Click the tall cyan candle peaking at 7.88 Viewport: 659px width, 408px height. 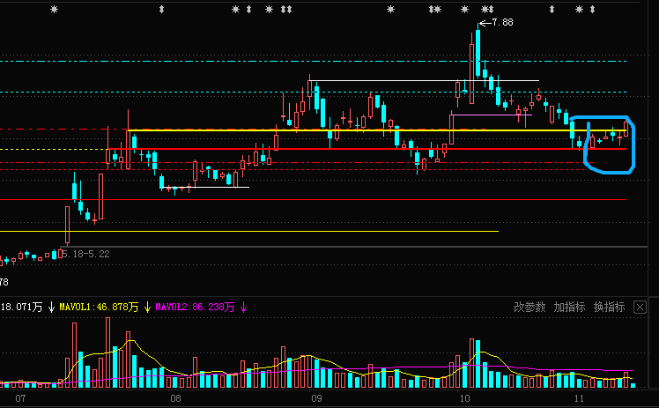(x=478, y=53)
